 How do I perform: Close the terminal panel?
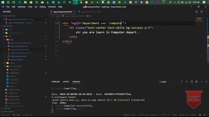(x=206, y=82)
